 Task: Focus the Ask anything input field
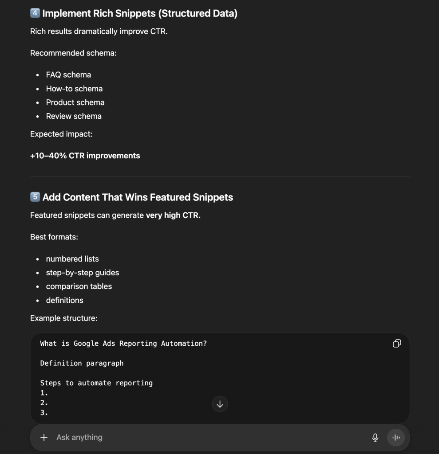point(209,438)
